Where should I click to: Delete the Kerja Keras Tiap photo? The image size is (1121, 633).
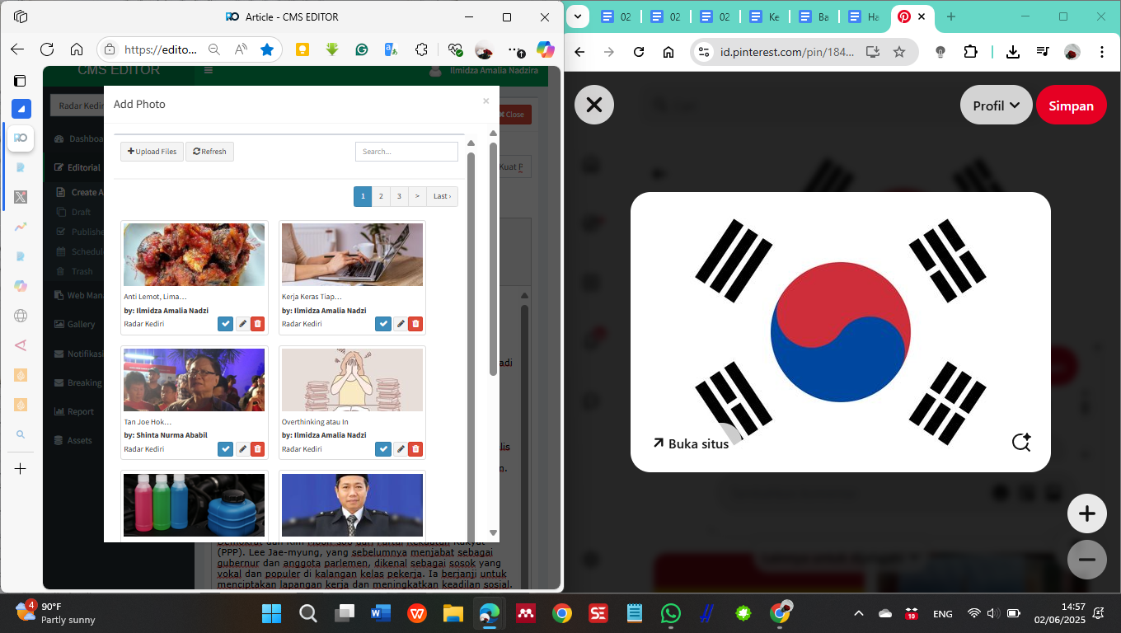415,324
